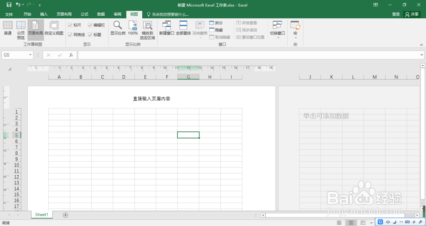Open the Page Layout (页面布局) ribbon tab
This screenshot has height=226, width=426.
point(64,14)
